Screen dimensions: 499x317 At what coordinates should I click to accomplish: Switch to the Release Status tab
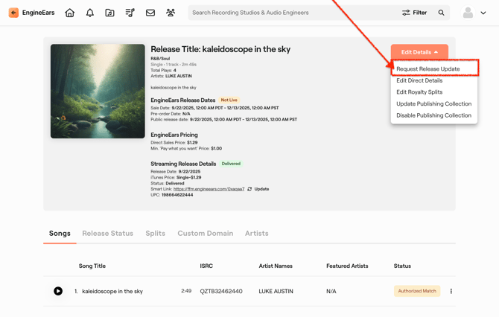pyautogui.click(x=107, y=234)
